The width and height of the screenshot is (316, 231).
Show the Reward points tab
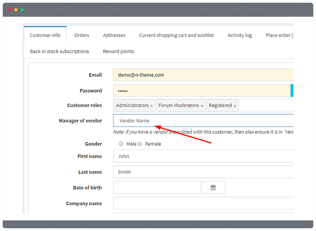pyautogui.click(x=118, y=51)
